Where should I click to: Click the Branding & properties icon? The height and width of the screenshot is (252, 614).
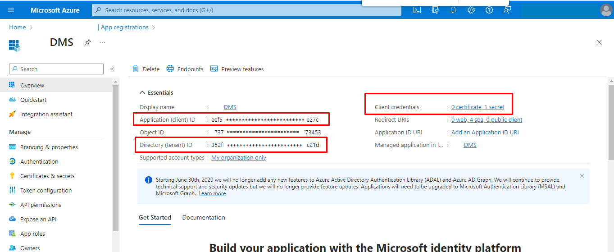coord(12,147)
